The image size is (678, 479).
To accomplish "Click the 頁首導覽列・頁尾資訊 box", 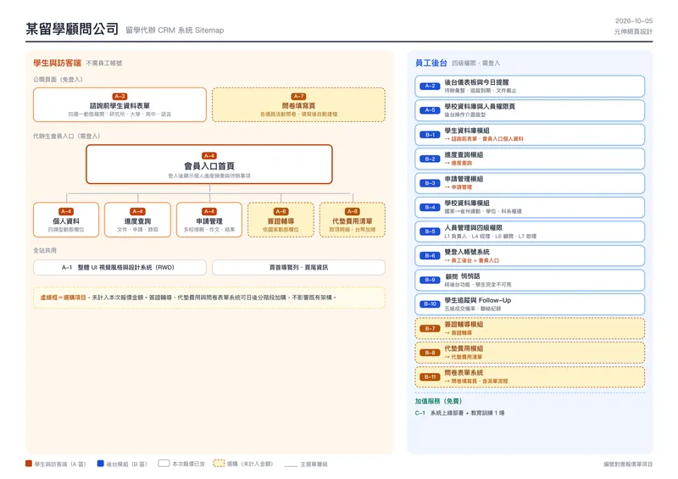I will 298,267.
